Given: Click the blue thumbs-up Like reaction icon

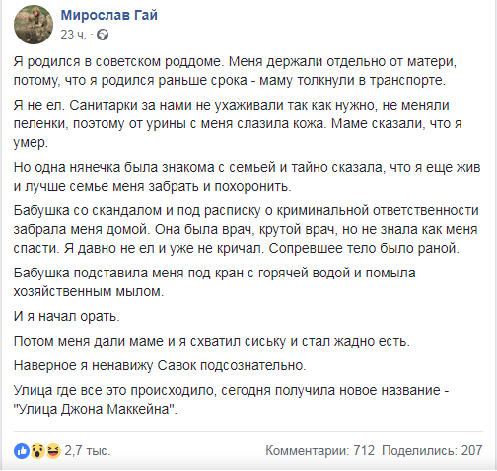Looking at the screenshot, I should click(x=22, y=451).
